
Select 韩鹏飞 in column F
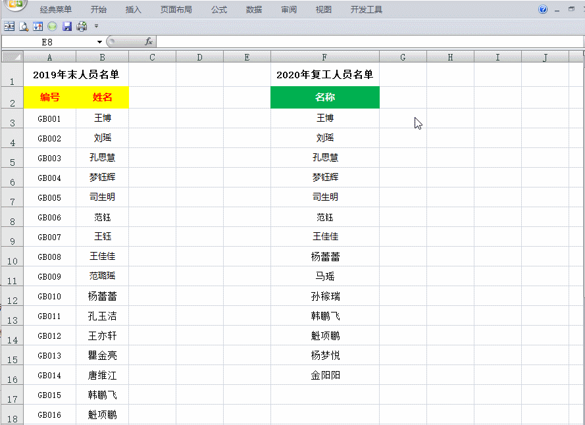click(325, 316)
